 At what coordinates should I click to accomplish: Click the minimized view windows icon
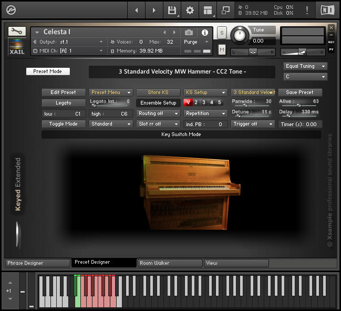point(225,10)
